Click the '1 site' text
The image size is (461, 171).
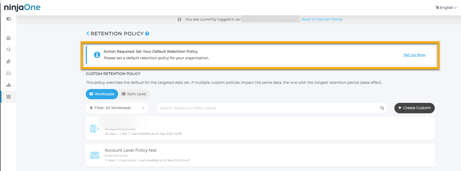[124, 134]
